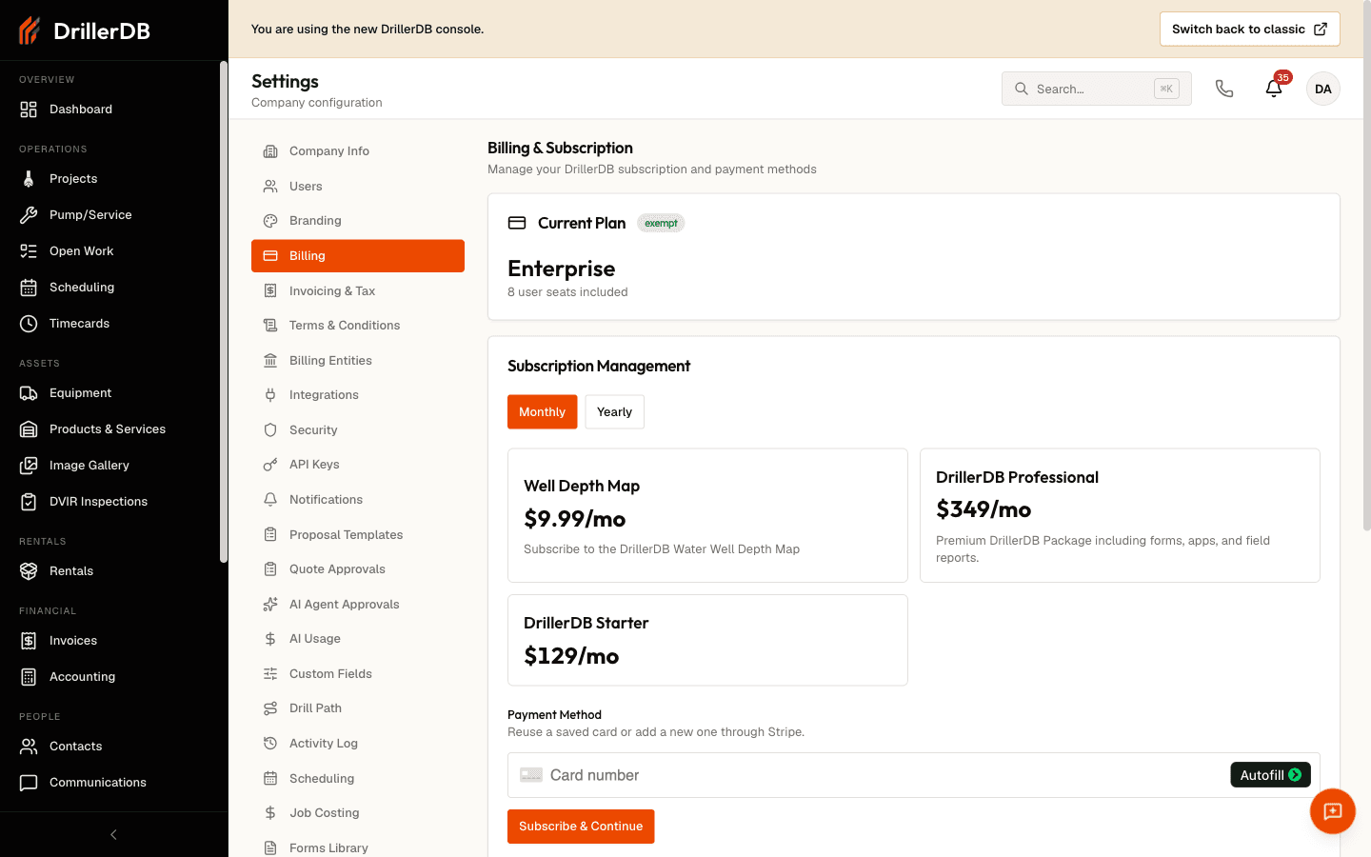Click the DrillerDB logo
The width and height of the screenshot is (1371, 857).
[85, 30]
